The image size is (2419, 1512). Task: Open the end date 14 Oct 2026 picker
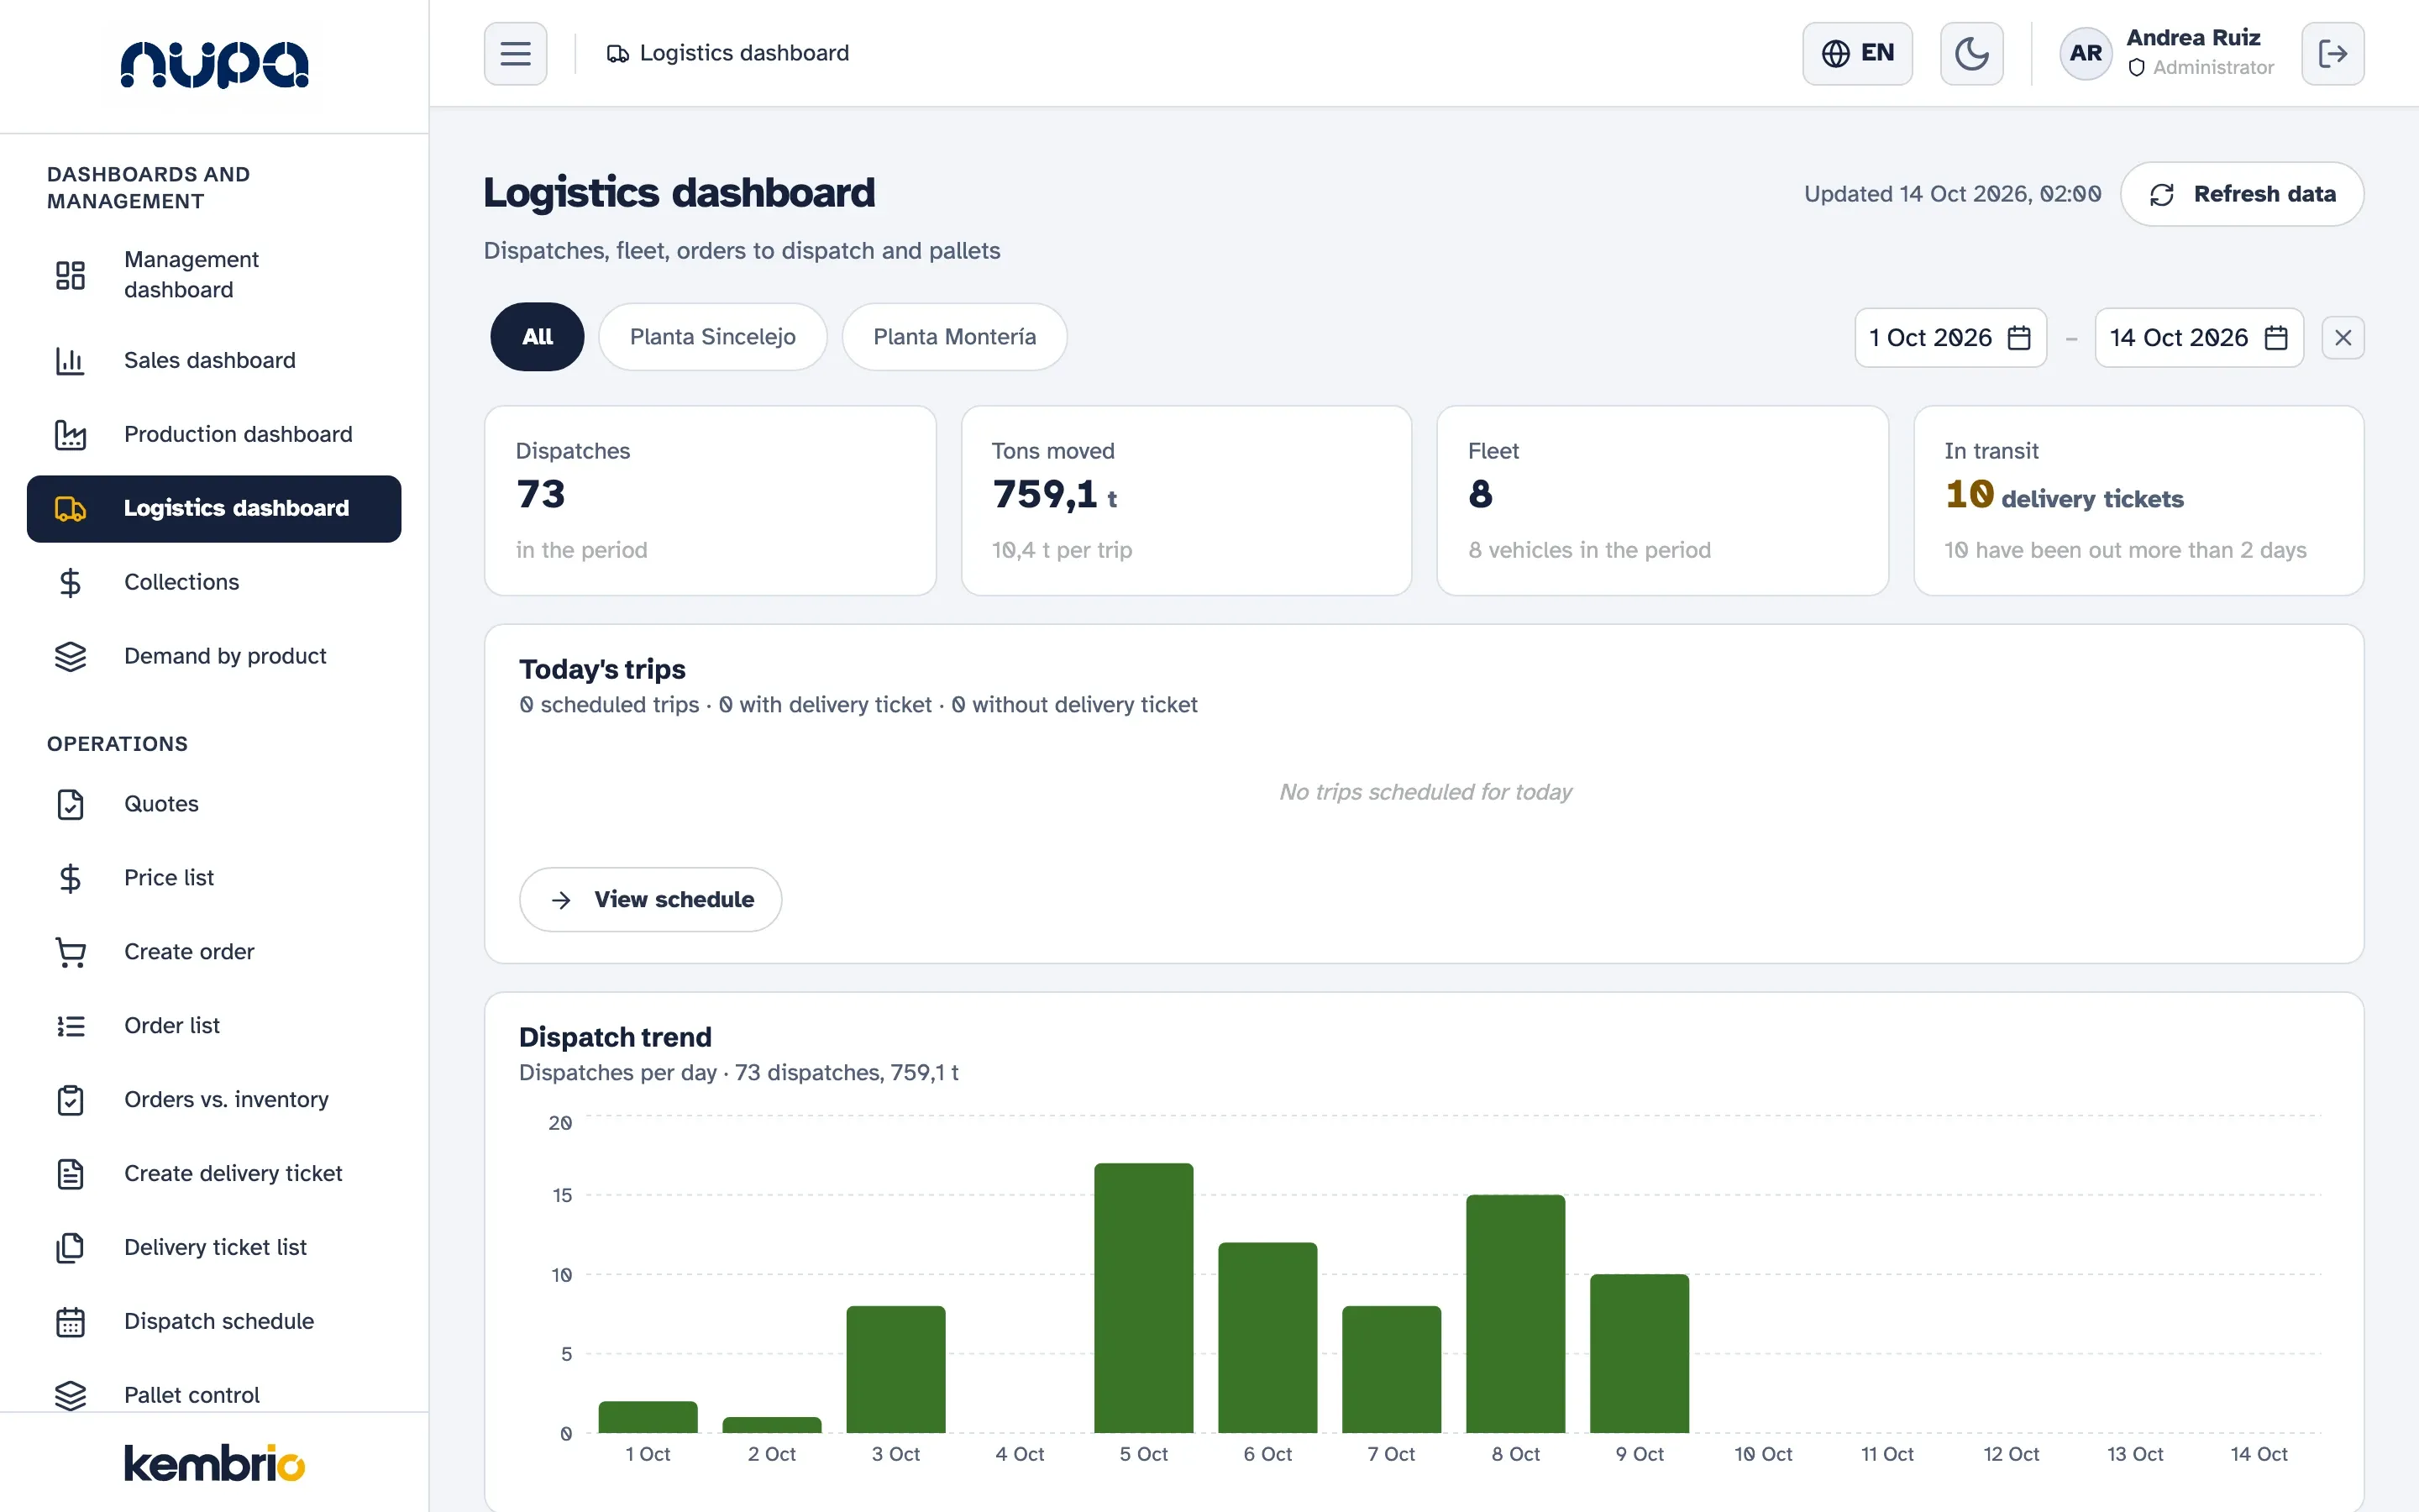coord(2198,338)
